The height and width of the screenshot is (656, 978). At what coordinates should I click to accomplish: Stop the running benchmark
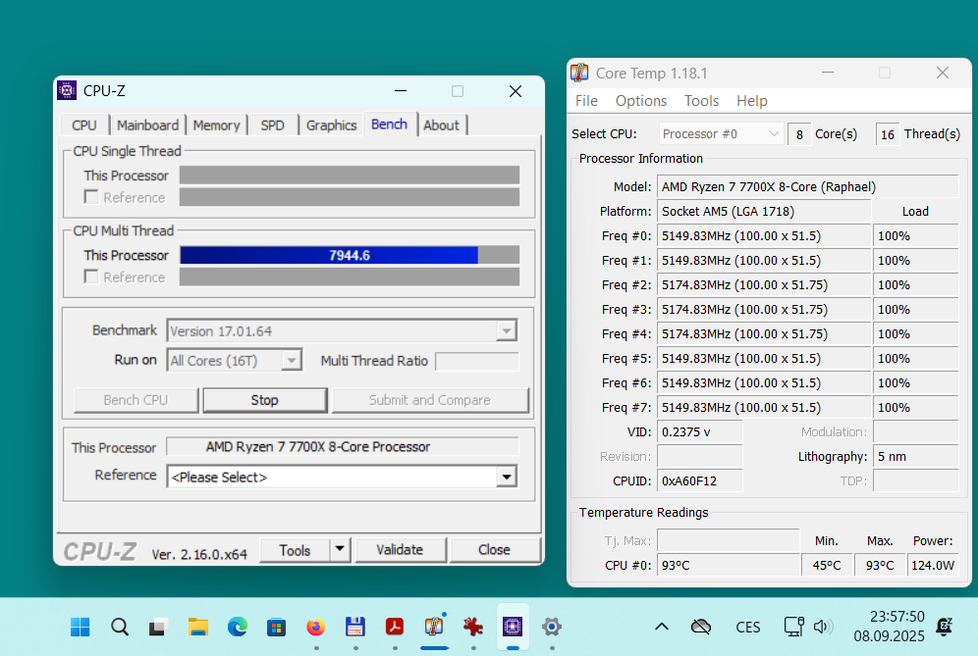coord(264,400)
